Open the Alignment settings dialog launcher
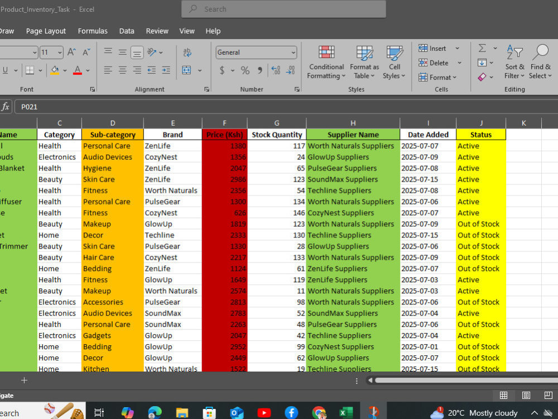The height and width of the screenshot is (419, 558). (x=207, y=89)
